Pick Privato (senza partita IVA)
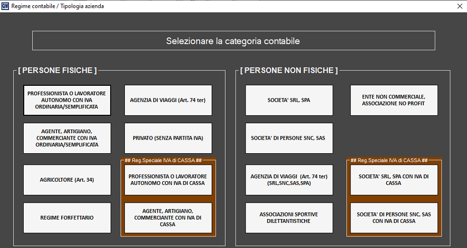 168,138
